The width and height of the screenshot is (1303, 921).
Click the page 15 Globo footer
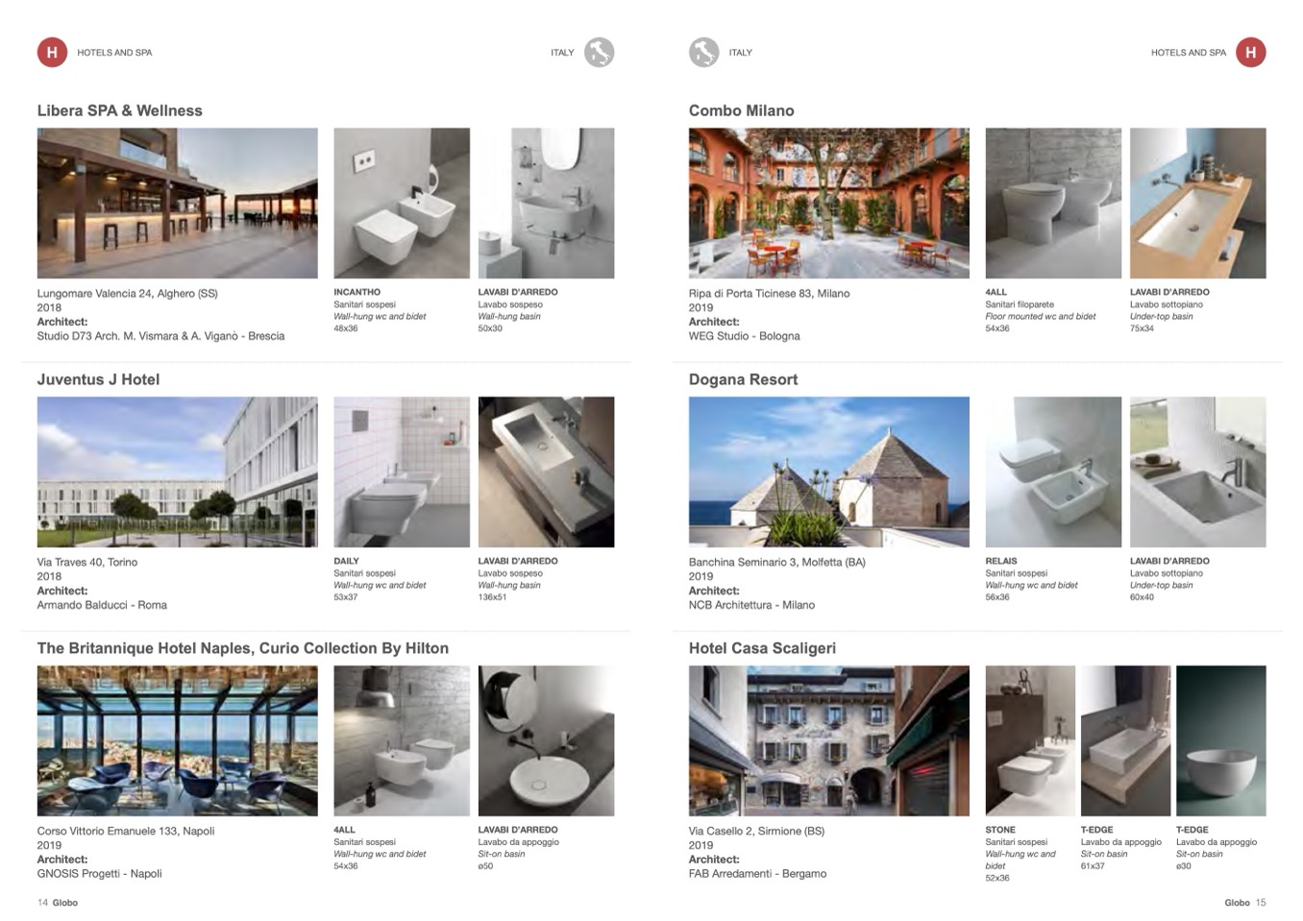pyautogui.click(x=1244, y=903)
